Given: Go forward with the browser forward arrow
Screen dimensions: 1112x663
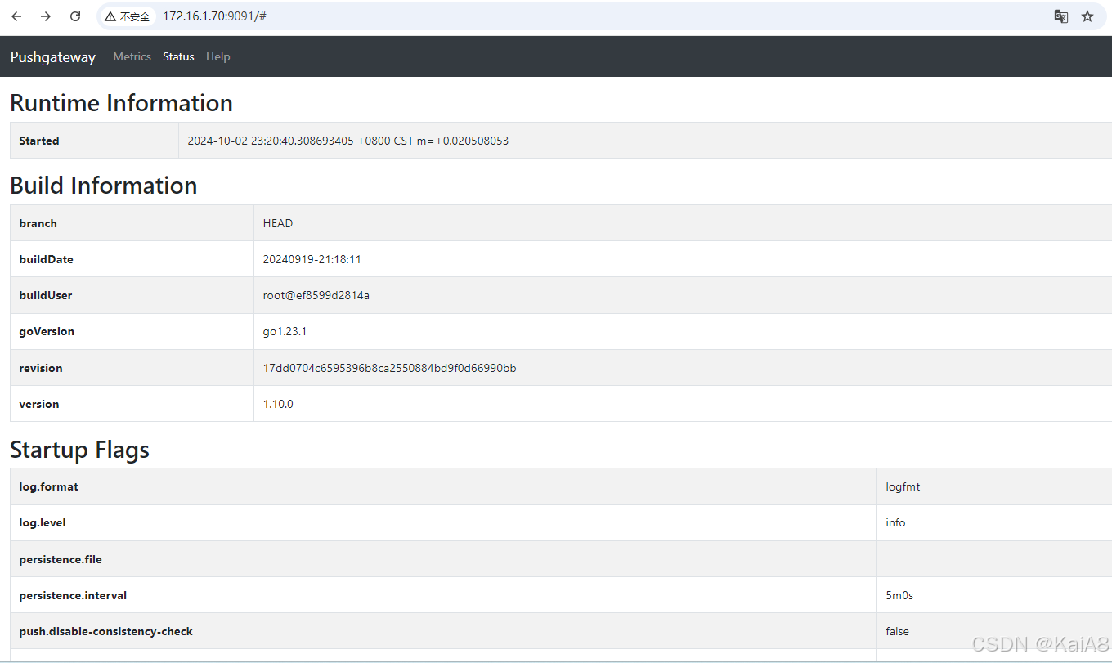Looking at the screenshot, I should tap(46, 16).
